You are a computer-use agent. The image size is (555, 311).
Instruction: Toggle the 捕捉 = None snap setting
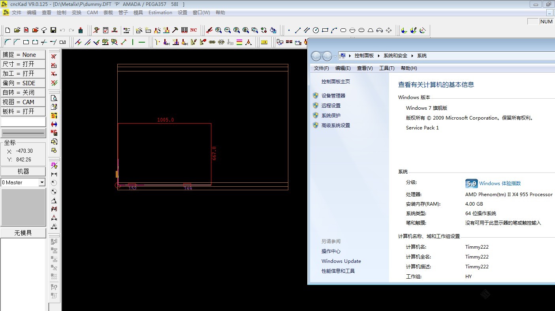click(23, 55)
